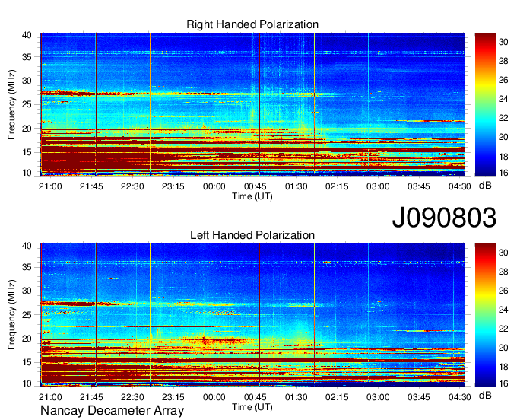The height and width of the screenshot is (420, 517).
Task: Click the "22" value on Left Handed color bar
Action: pos(503,328)
